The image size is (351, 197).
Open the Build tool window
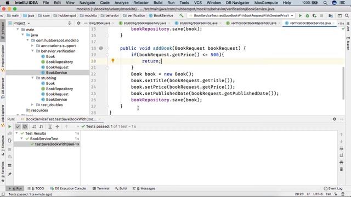pyautogui.click(x=121, y=188)
